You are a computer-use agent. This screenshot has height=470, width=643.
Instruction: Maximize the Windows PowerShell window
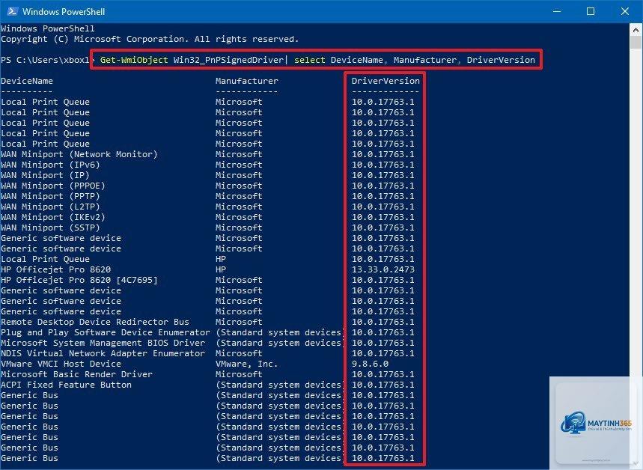591,11
